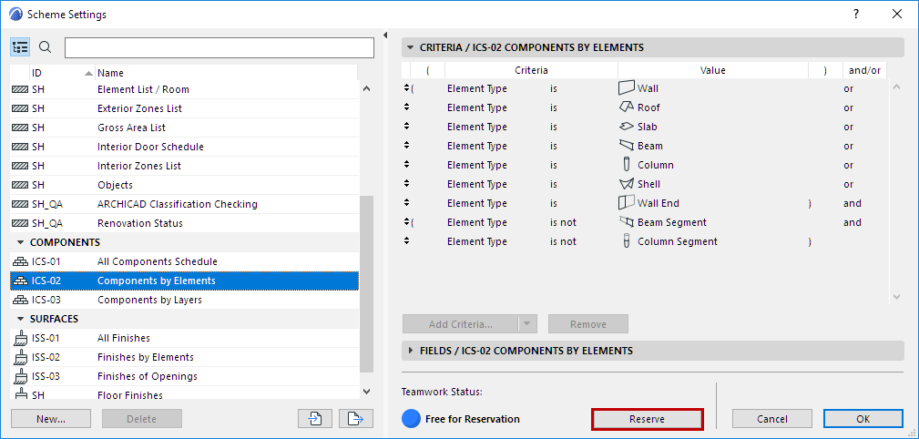Image resolution: width=919 pixels, height=439 pixels.
Task: Click the search magnifier icon
Action: (x=46, y=47)
